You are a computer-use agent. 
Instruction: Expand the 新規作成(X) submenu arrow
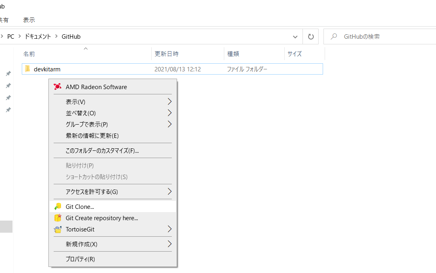[x=170, y=244]
